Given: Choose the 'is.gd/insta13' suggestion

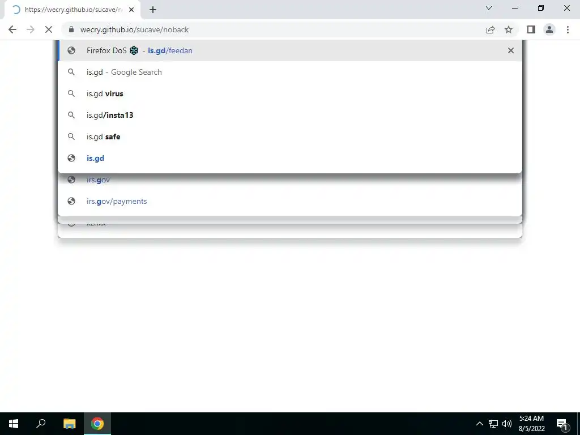Looking at the screenshot, I should 290,115.
